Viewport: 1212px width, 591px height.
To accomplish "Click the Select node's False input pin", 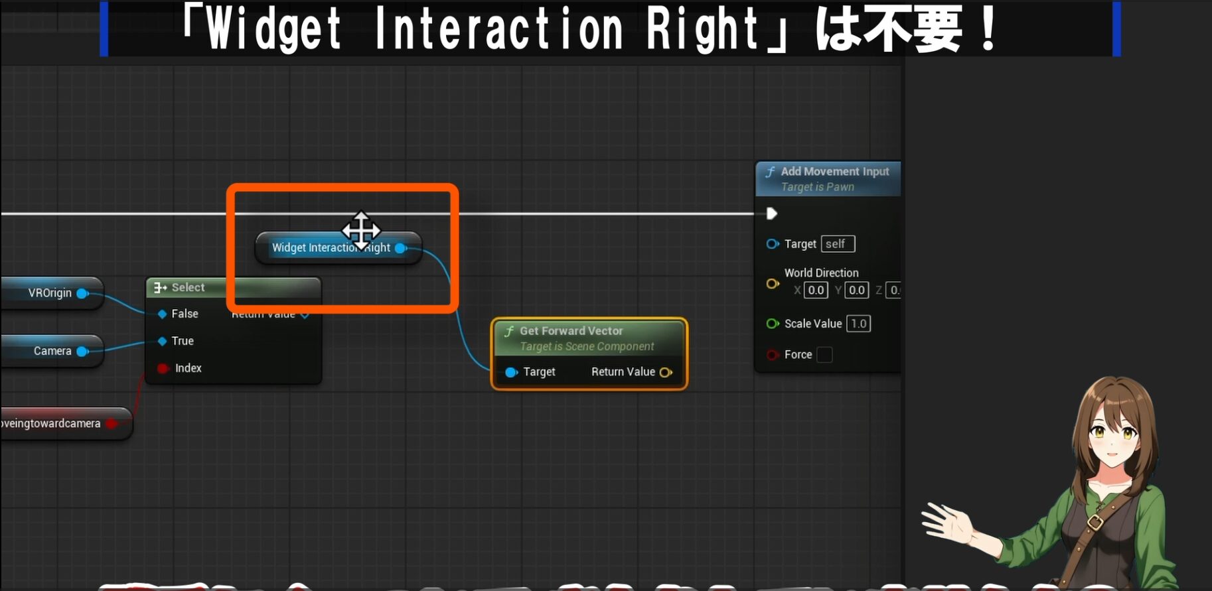I will point(162,314).
